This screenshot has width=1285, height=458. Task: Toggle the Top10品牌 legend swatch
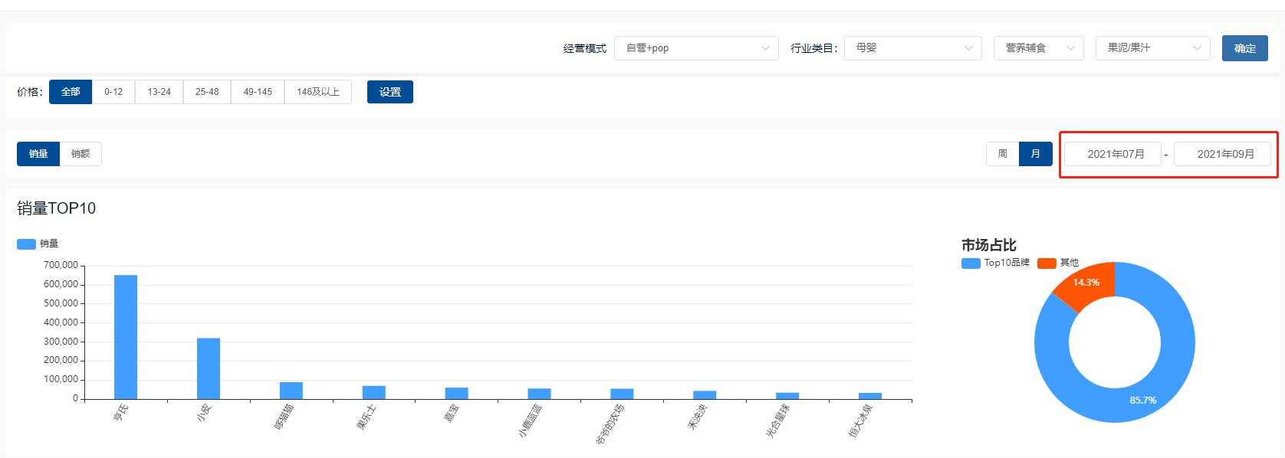point(971,263)
